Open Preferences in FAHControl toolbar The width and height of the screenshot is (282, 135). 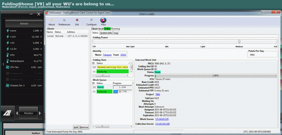[64, 20]
